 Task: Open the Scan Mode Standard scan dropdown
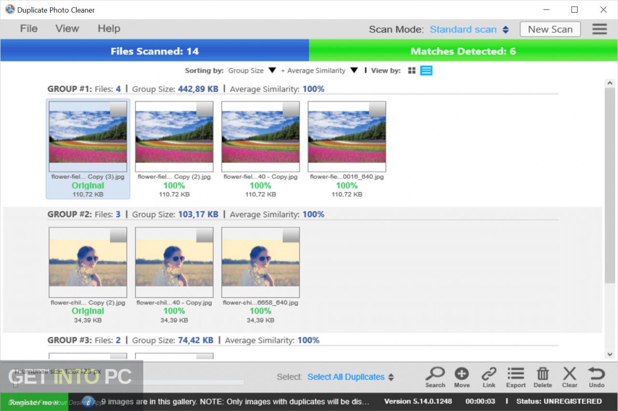click(469, 29)
